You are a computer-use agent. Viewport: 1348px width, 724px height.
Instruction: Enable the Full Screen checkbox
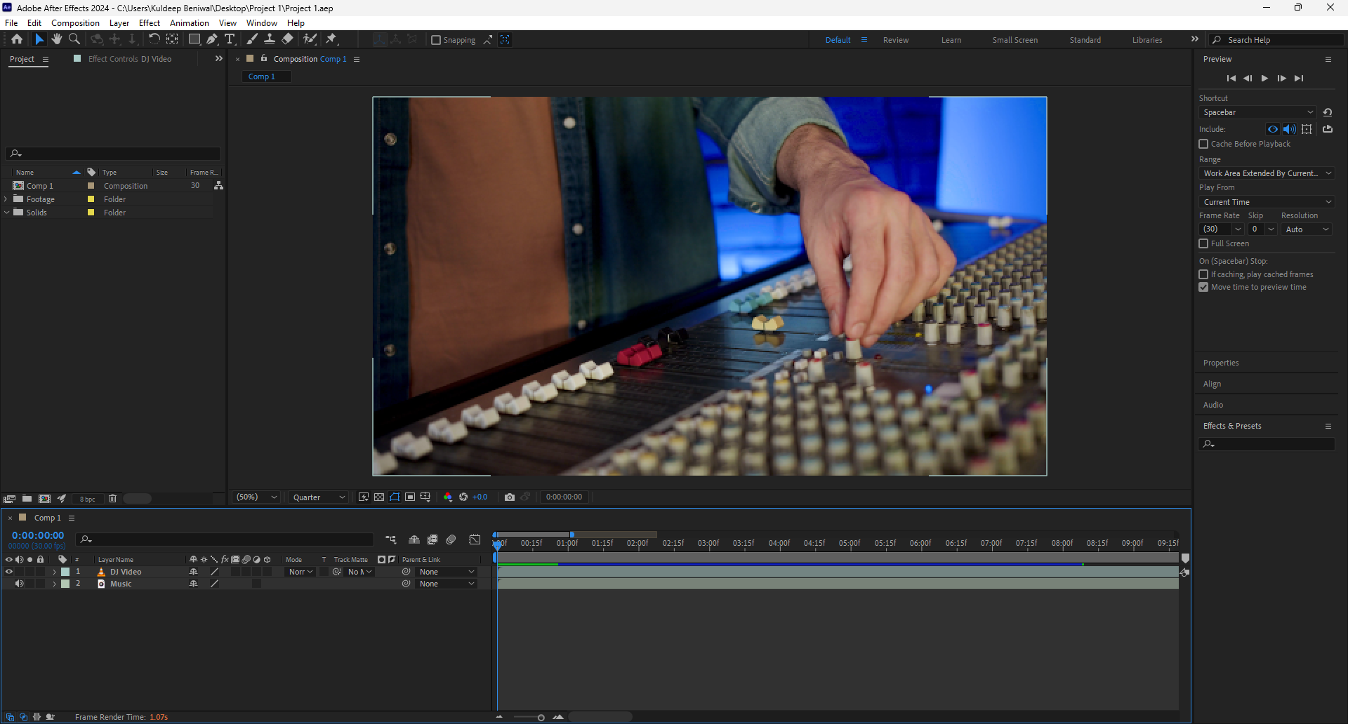[1203, 243]
